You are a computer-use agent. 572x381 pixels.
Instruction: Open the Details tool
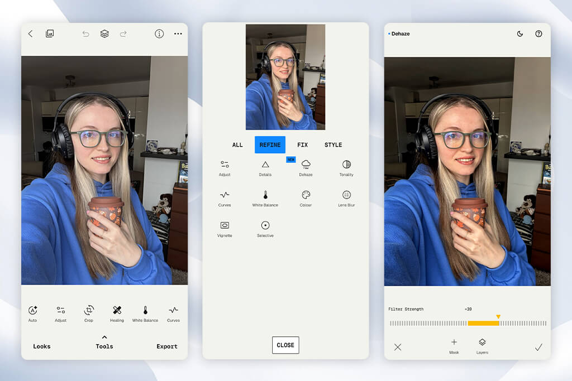[265, 168]
